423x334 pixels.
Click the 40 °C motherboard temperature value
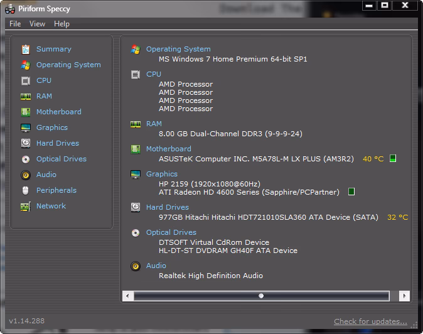click(373, 159)
